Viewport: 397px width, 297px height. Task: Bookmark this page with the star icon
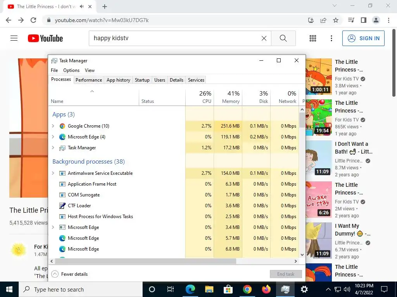336,20
